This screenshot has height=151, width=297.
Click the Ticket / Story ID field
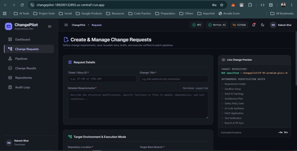tap(102, 79)
